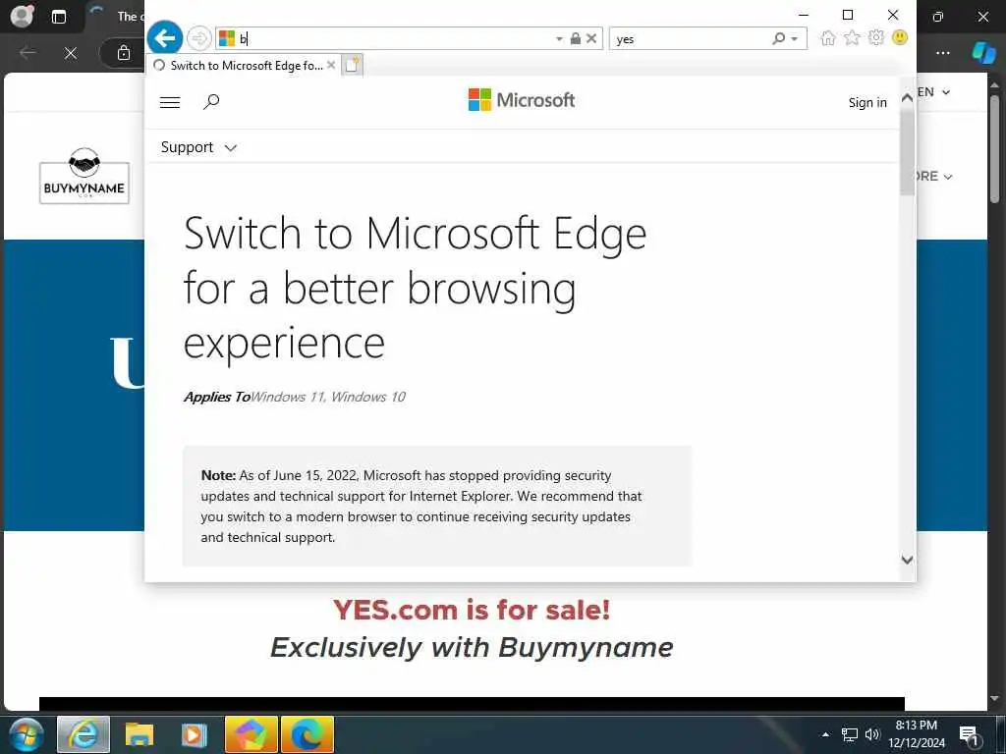
Task: Open the Edge tab actions (workspaces) icon
Action: coord(58,17)
